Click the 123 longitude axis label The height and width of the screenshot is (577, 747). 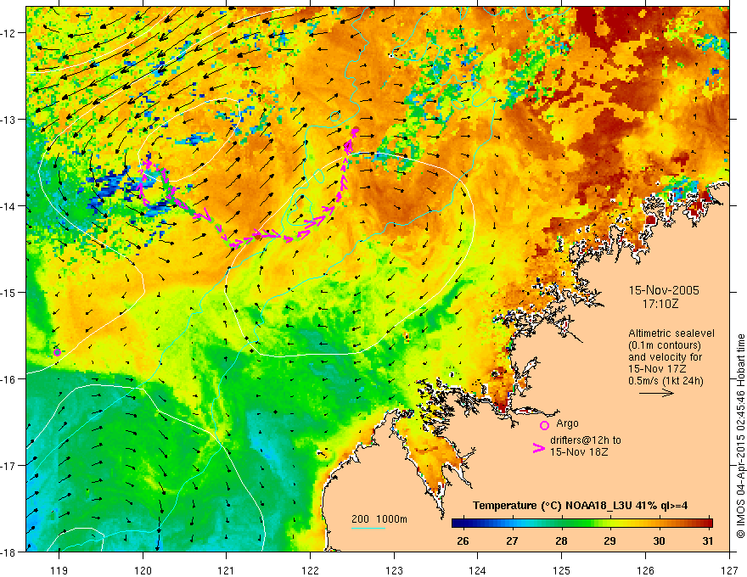(x=394, y=570)
